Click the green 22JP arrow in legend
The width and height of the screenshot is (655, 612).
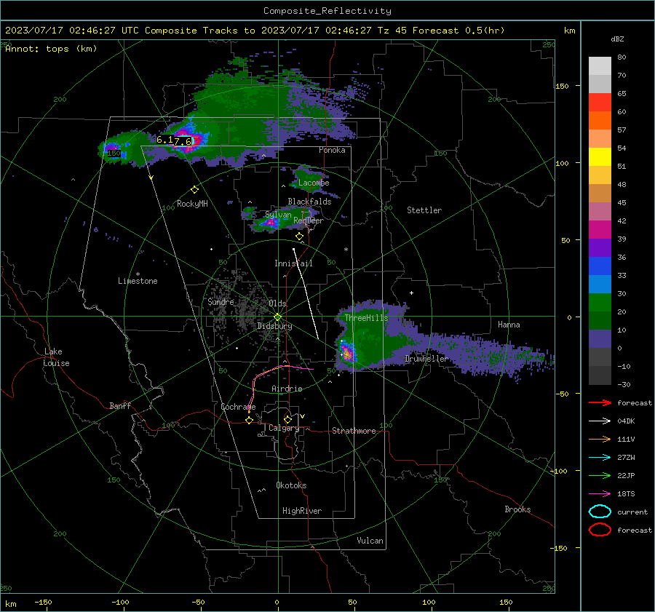pos(600,475)
